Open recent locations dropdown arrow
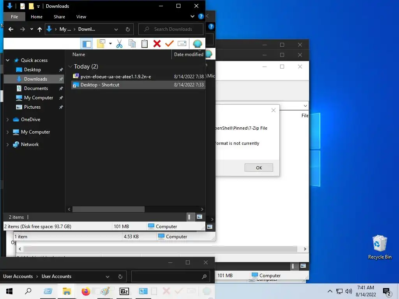 point(32,29)
